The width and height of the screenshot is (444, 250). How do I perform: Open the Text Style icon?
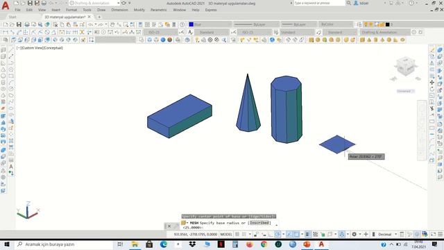point(191,33)
